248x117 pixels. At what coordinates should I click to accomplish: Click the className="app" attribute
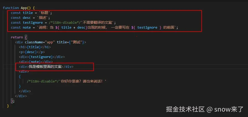point(40,42)
